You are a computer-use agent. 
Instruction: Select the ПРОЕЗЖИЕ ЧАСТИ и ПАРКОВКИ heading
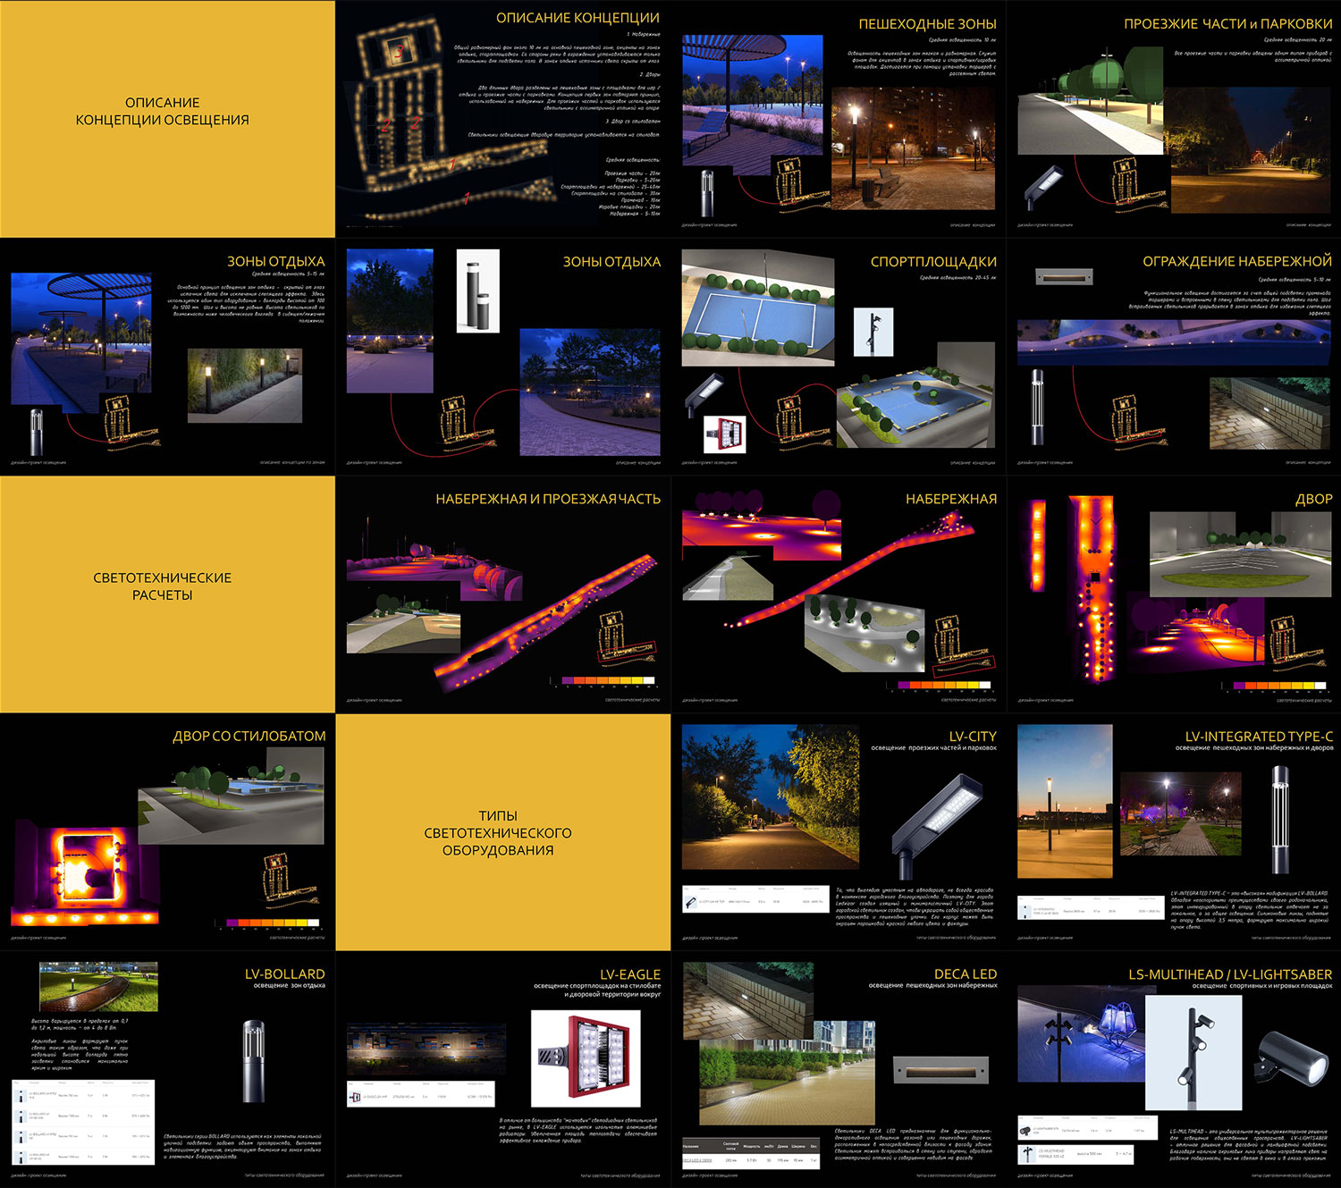[1227, 24]
